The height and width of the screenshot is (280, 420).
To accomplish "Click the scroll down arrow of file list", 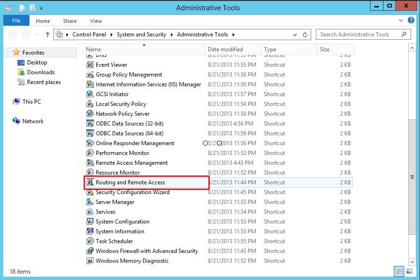I will [412, 262].
